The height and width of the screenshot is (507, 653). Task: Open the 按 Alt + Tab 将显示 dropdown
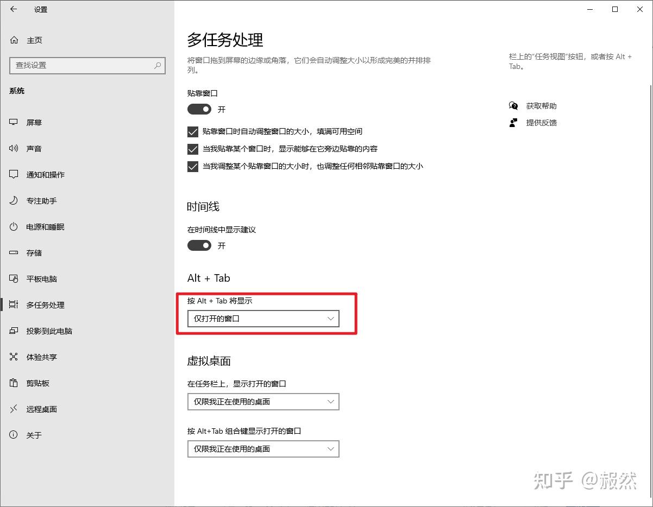[x=263, y=319]
